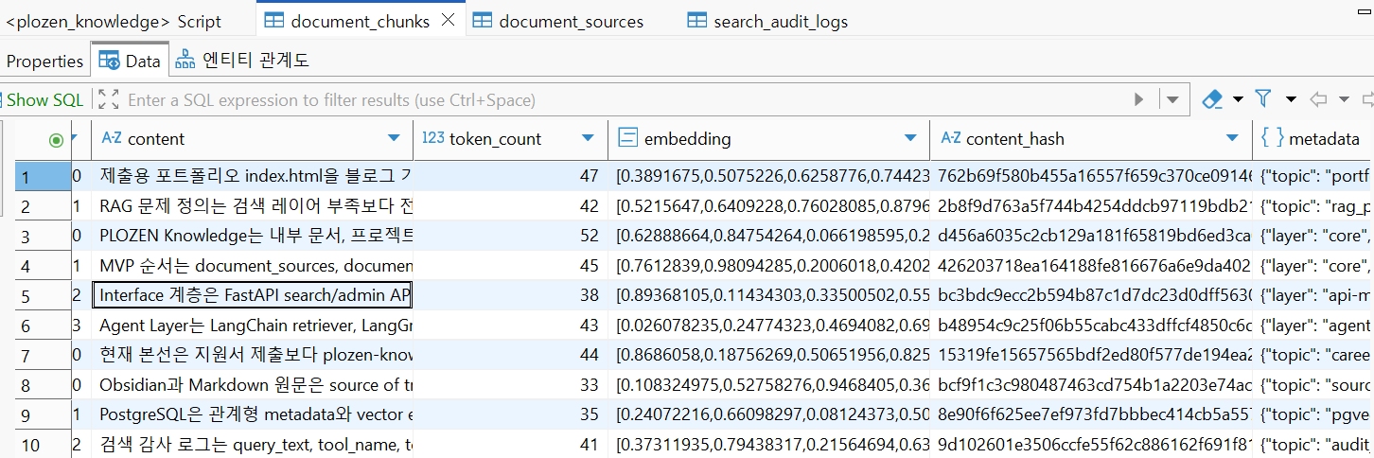Select the document_chunks tab
Screen dimensions: 1374x458
click(360, 21)
